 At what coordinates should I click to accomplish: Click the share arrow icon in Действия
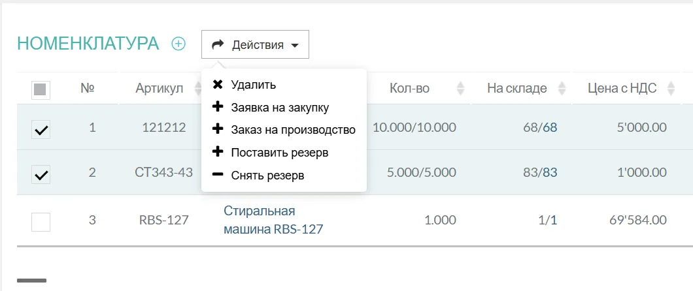click(x=218, y=44)
